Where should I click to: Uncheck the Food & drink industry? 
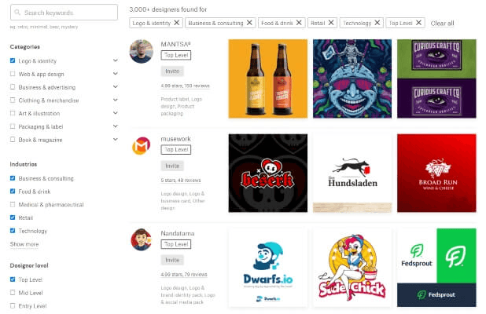click(13, 192)
